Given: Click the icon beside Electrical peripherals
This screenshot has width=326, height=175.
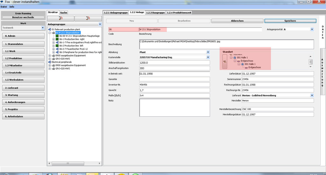Looking at the screenshot, I should pos(49,62).
